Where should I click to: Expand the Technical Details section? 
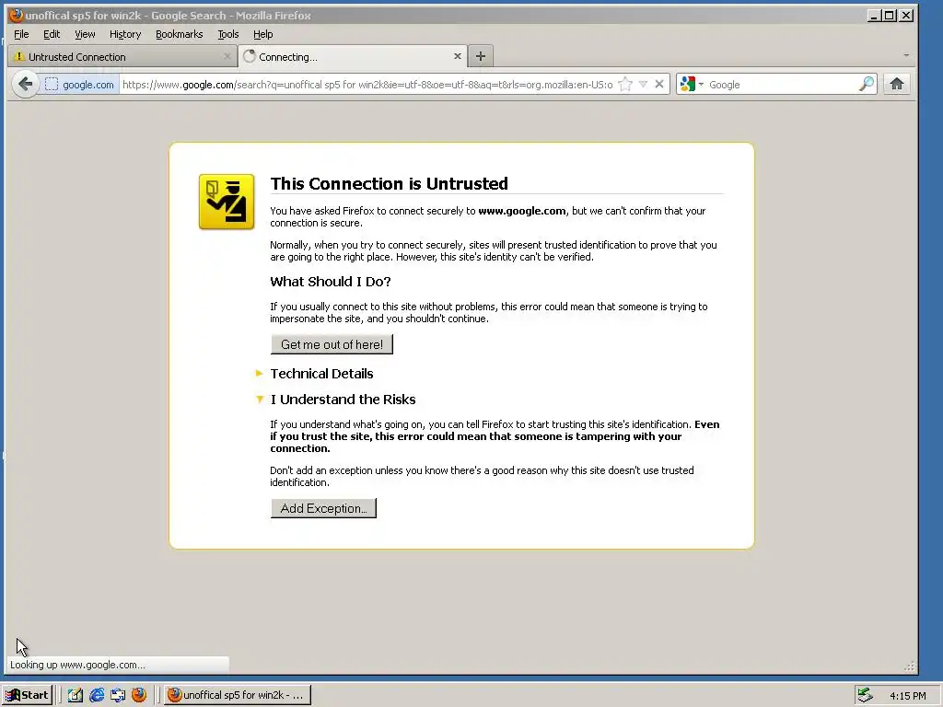coord(321,374)
